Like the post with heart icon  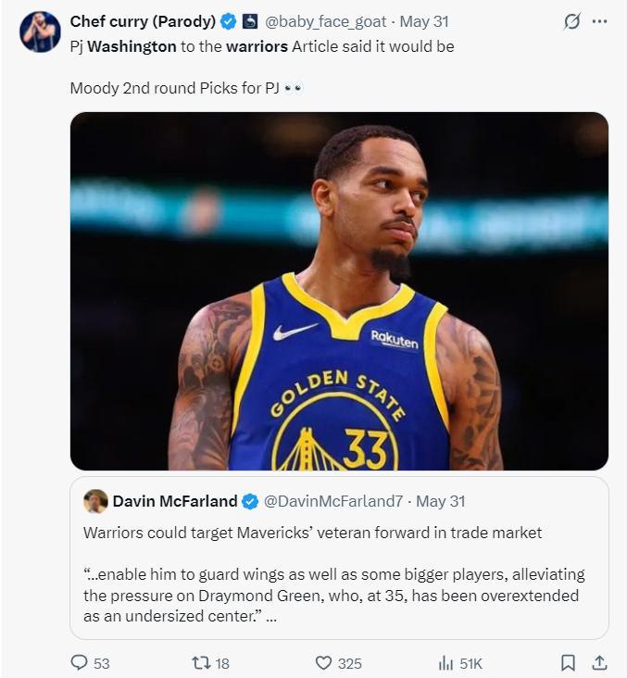(x=323, y=663)
